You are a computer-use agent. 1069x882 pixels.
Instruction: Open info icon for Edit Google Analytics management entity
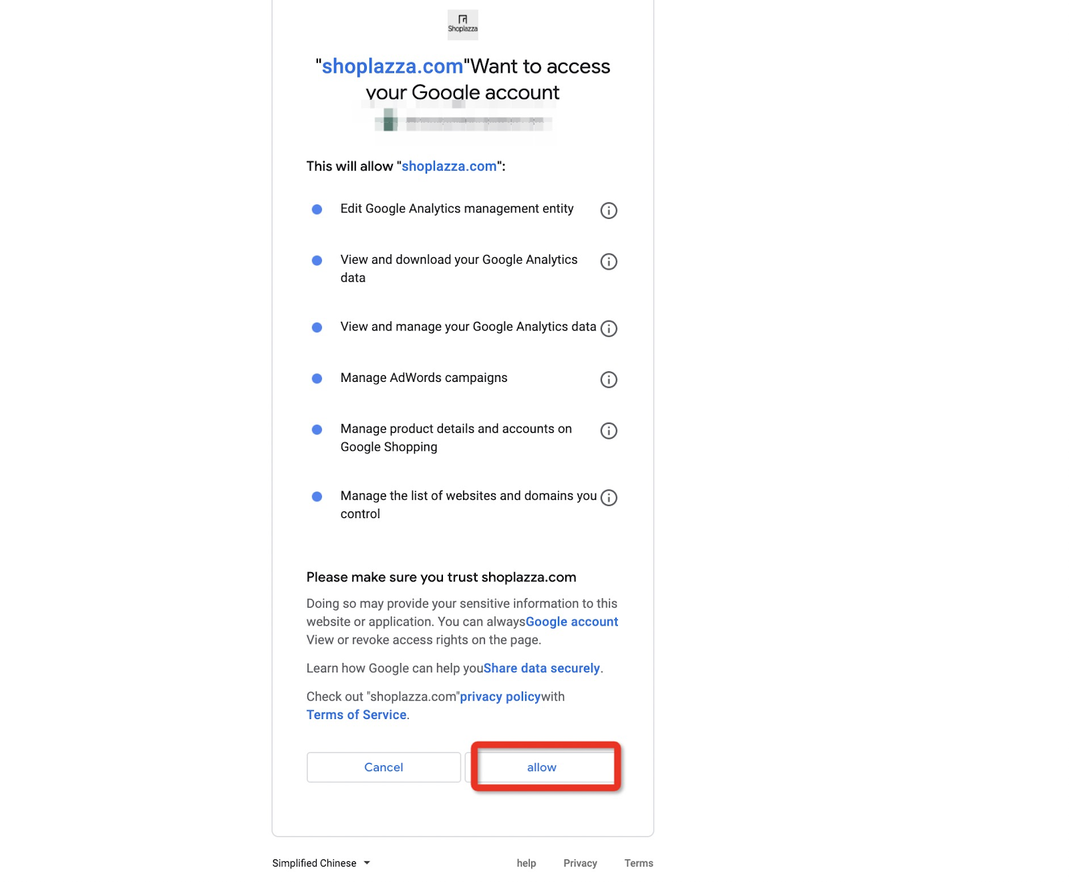[x=609, y=210]
